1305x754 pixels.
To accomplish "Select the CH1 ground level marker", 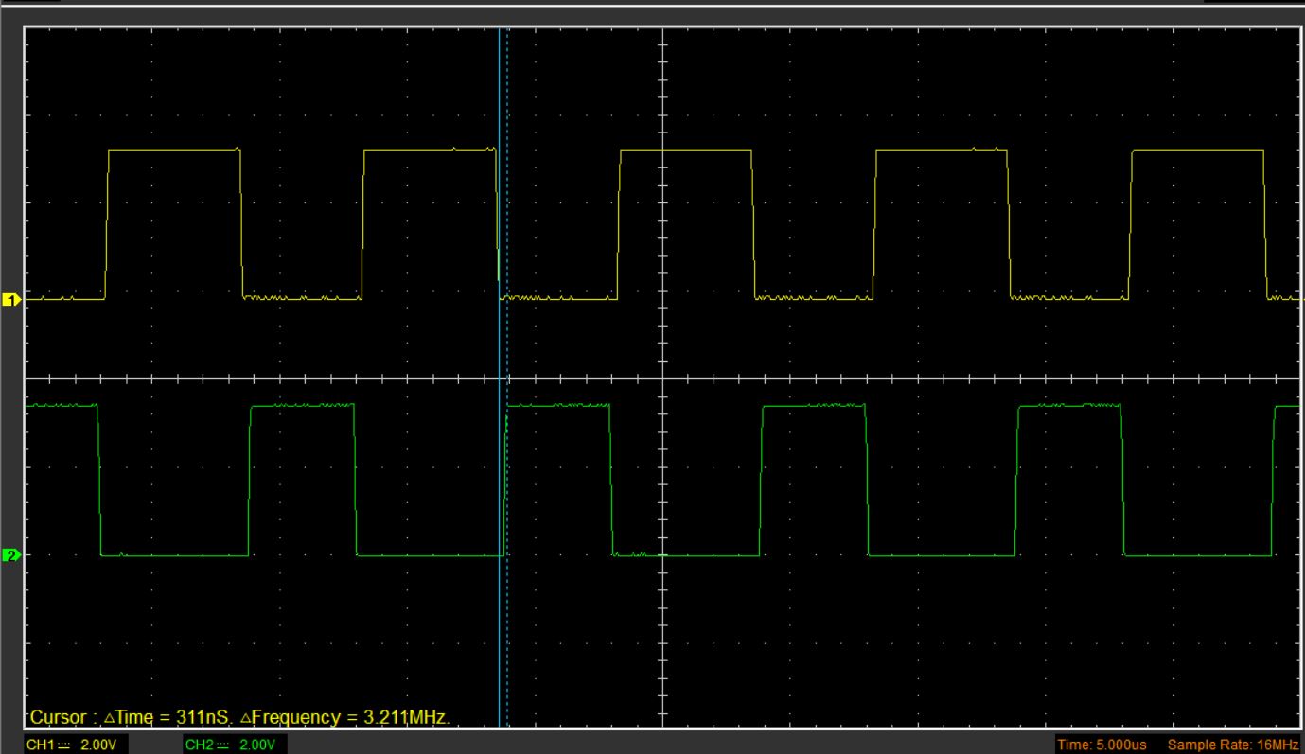I will (x=11, y=300).
